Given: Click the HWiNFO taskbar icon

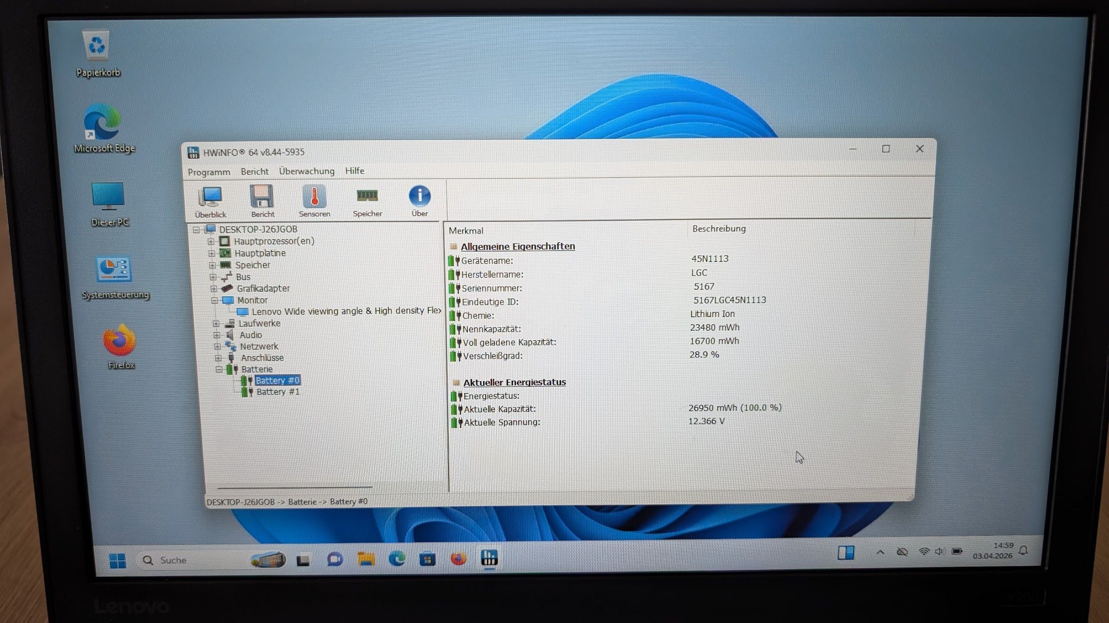Looking at the screenshot, I should 489,558.
